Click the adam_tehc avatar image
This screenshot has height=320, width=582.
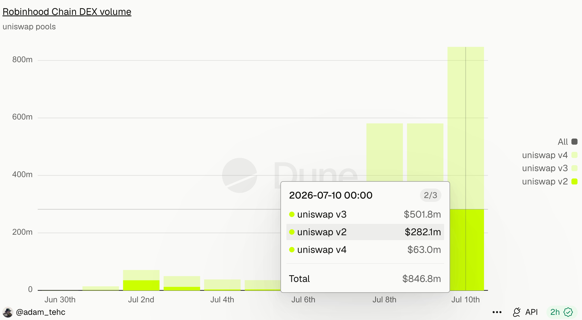click(x=8, y=312)
